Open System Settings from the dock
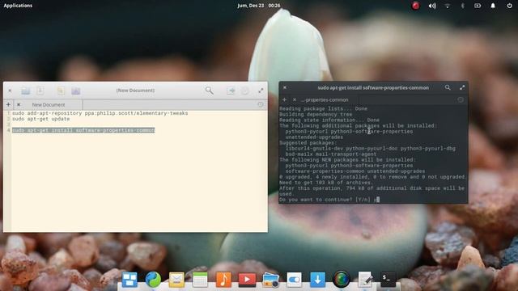Image resolution: width=518 pixels, height=291 pixels. pyautogui.click(x=294, y=280)
